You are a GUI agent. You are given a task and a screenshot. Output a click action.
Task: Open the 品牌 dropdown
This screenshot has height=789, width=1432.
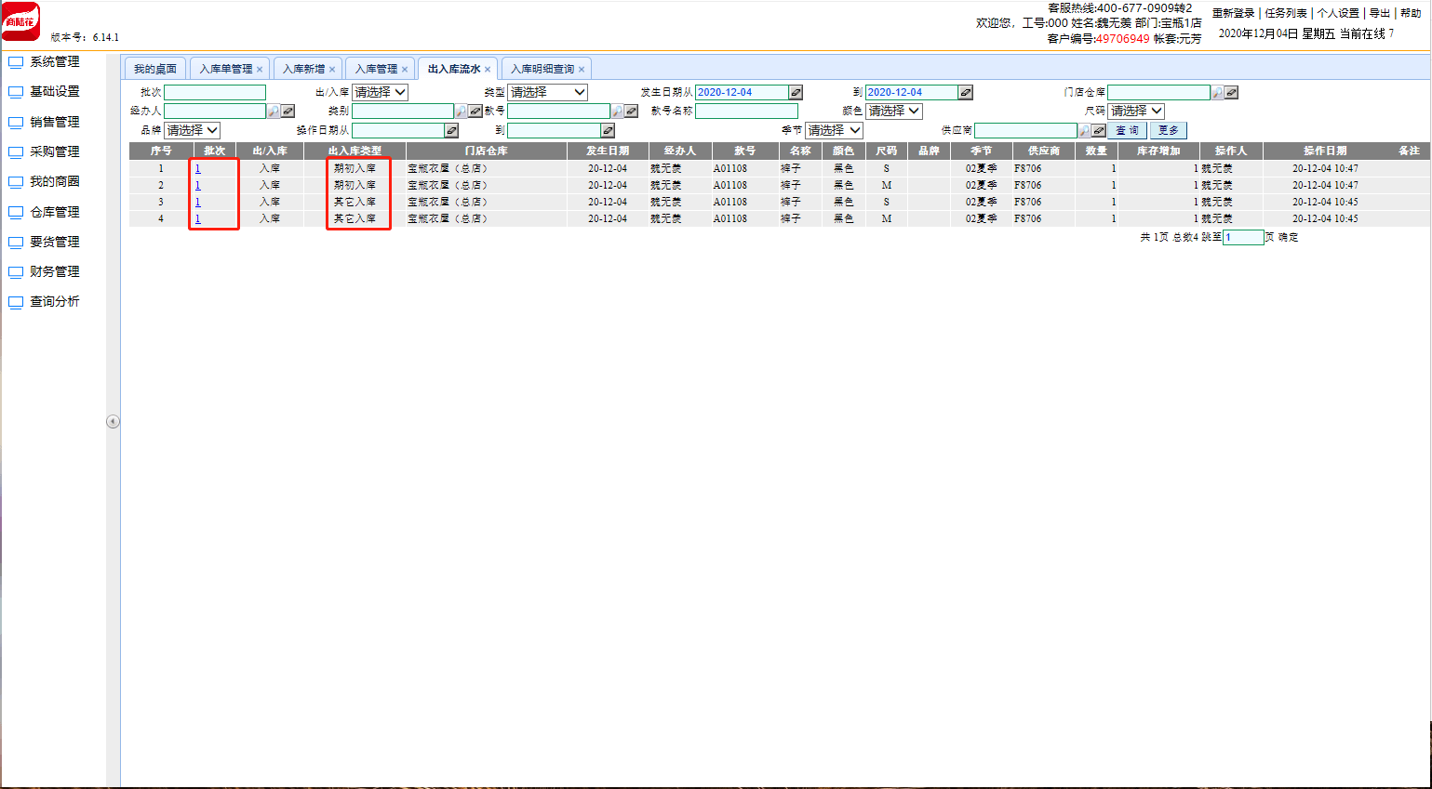193,131
